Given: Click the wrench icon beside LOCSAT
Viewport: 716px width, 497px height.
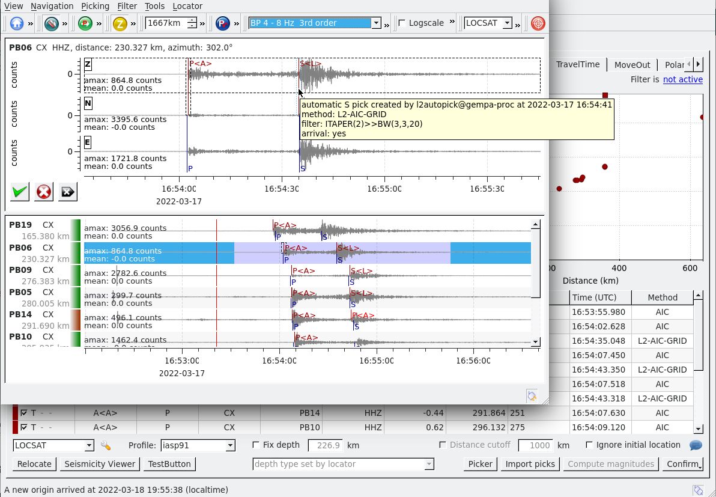Looking at the screenshot, I should tap(106, 445).
